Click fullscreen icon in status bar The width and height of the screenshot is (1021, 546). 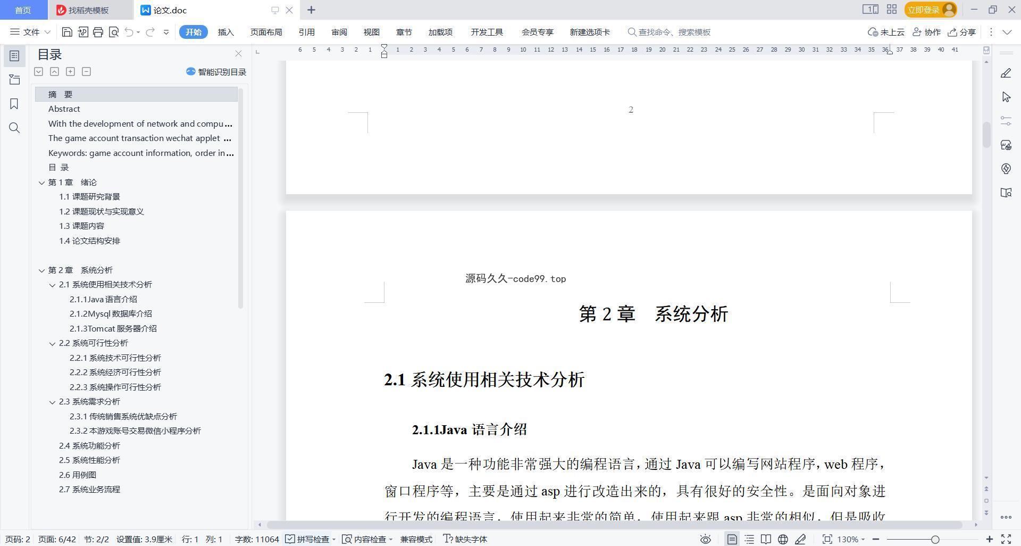(1006, 539)
